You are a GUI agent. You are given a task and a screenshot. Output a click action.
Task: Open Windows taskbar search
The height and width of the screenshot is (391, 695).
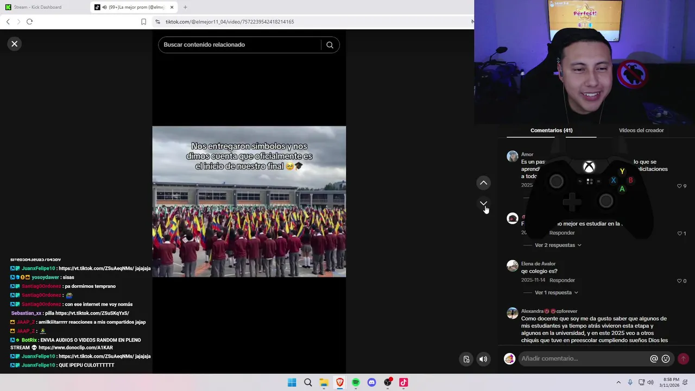(308, 382)
